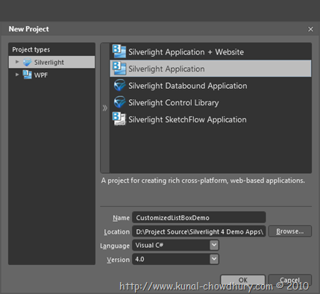The width and height of the screenshot is (320, 294).
Task: Expand the Silverlight tree node arrow
Action: [17, 62]
